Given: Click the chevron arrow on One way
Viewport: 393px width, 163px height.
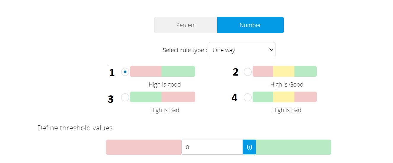Looking at the screenshot, I should tap(271, 50).
